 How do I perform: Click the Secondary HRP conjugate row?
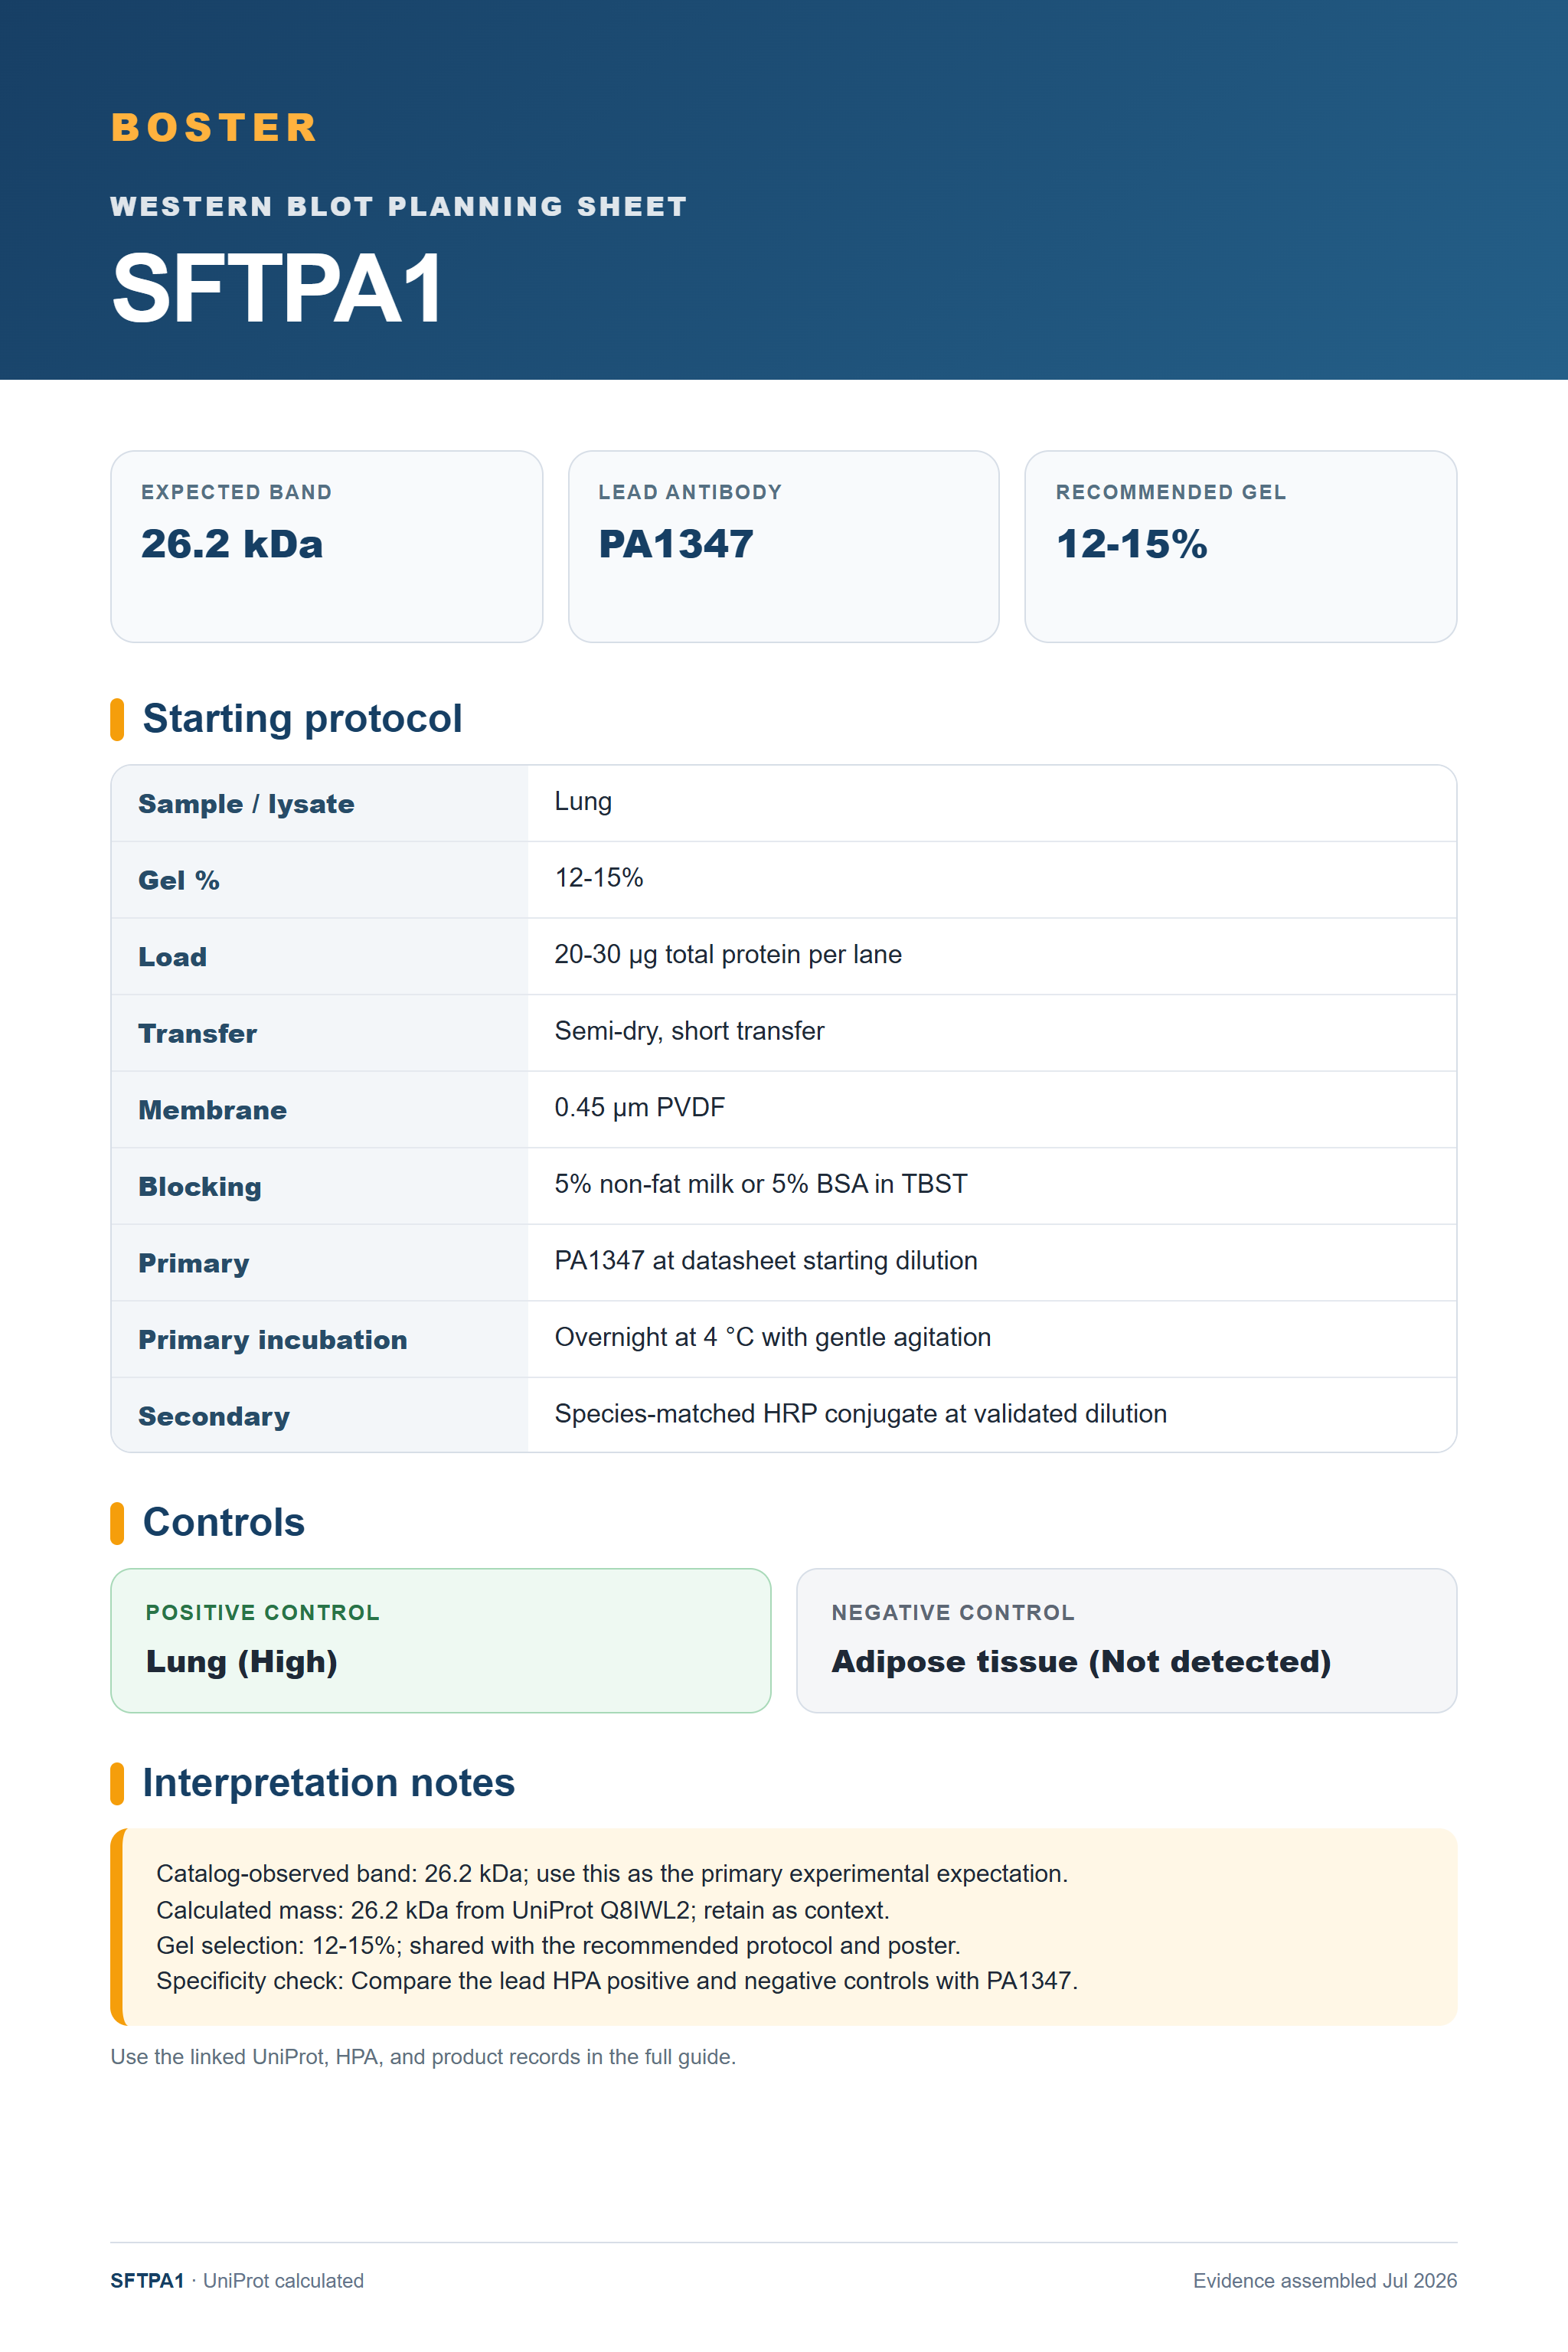[x=784, y=1414]
